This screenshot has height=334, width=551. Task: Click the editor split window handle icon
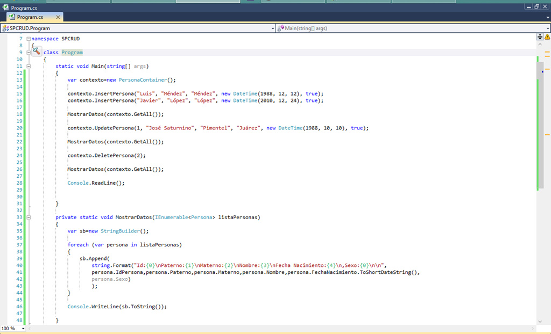click(x=540, y=37)
